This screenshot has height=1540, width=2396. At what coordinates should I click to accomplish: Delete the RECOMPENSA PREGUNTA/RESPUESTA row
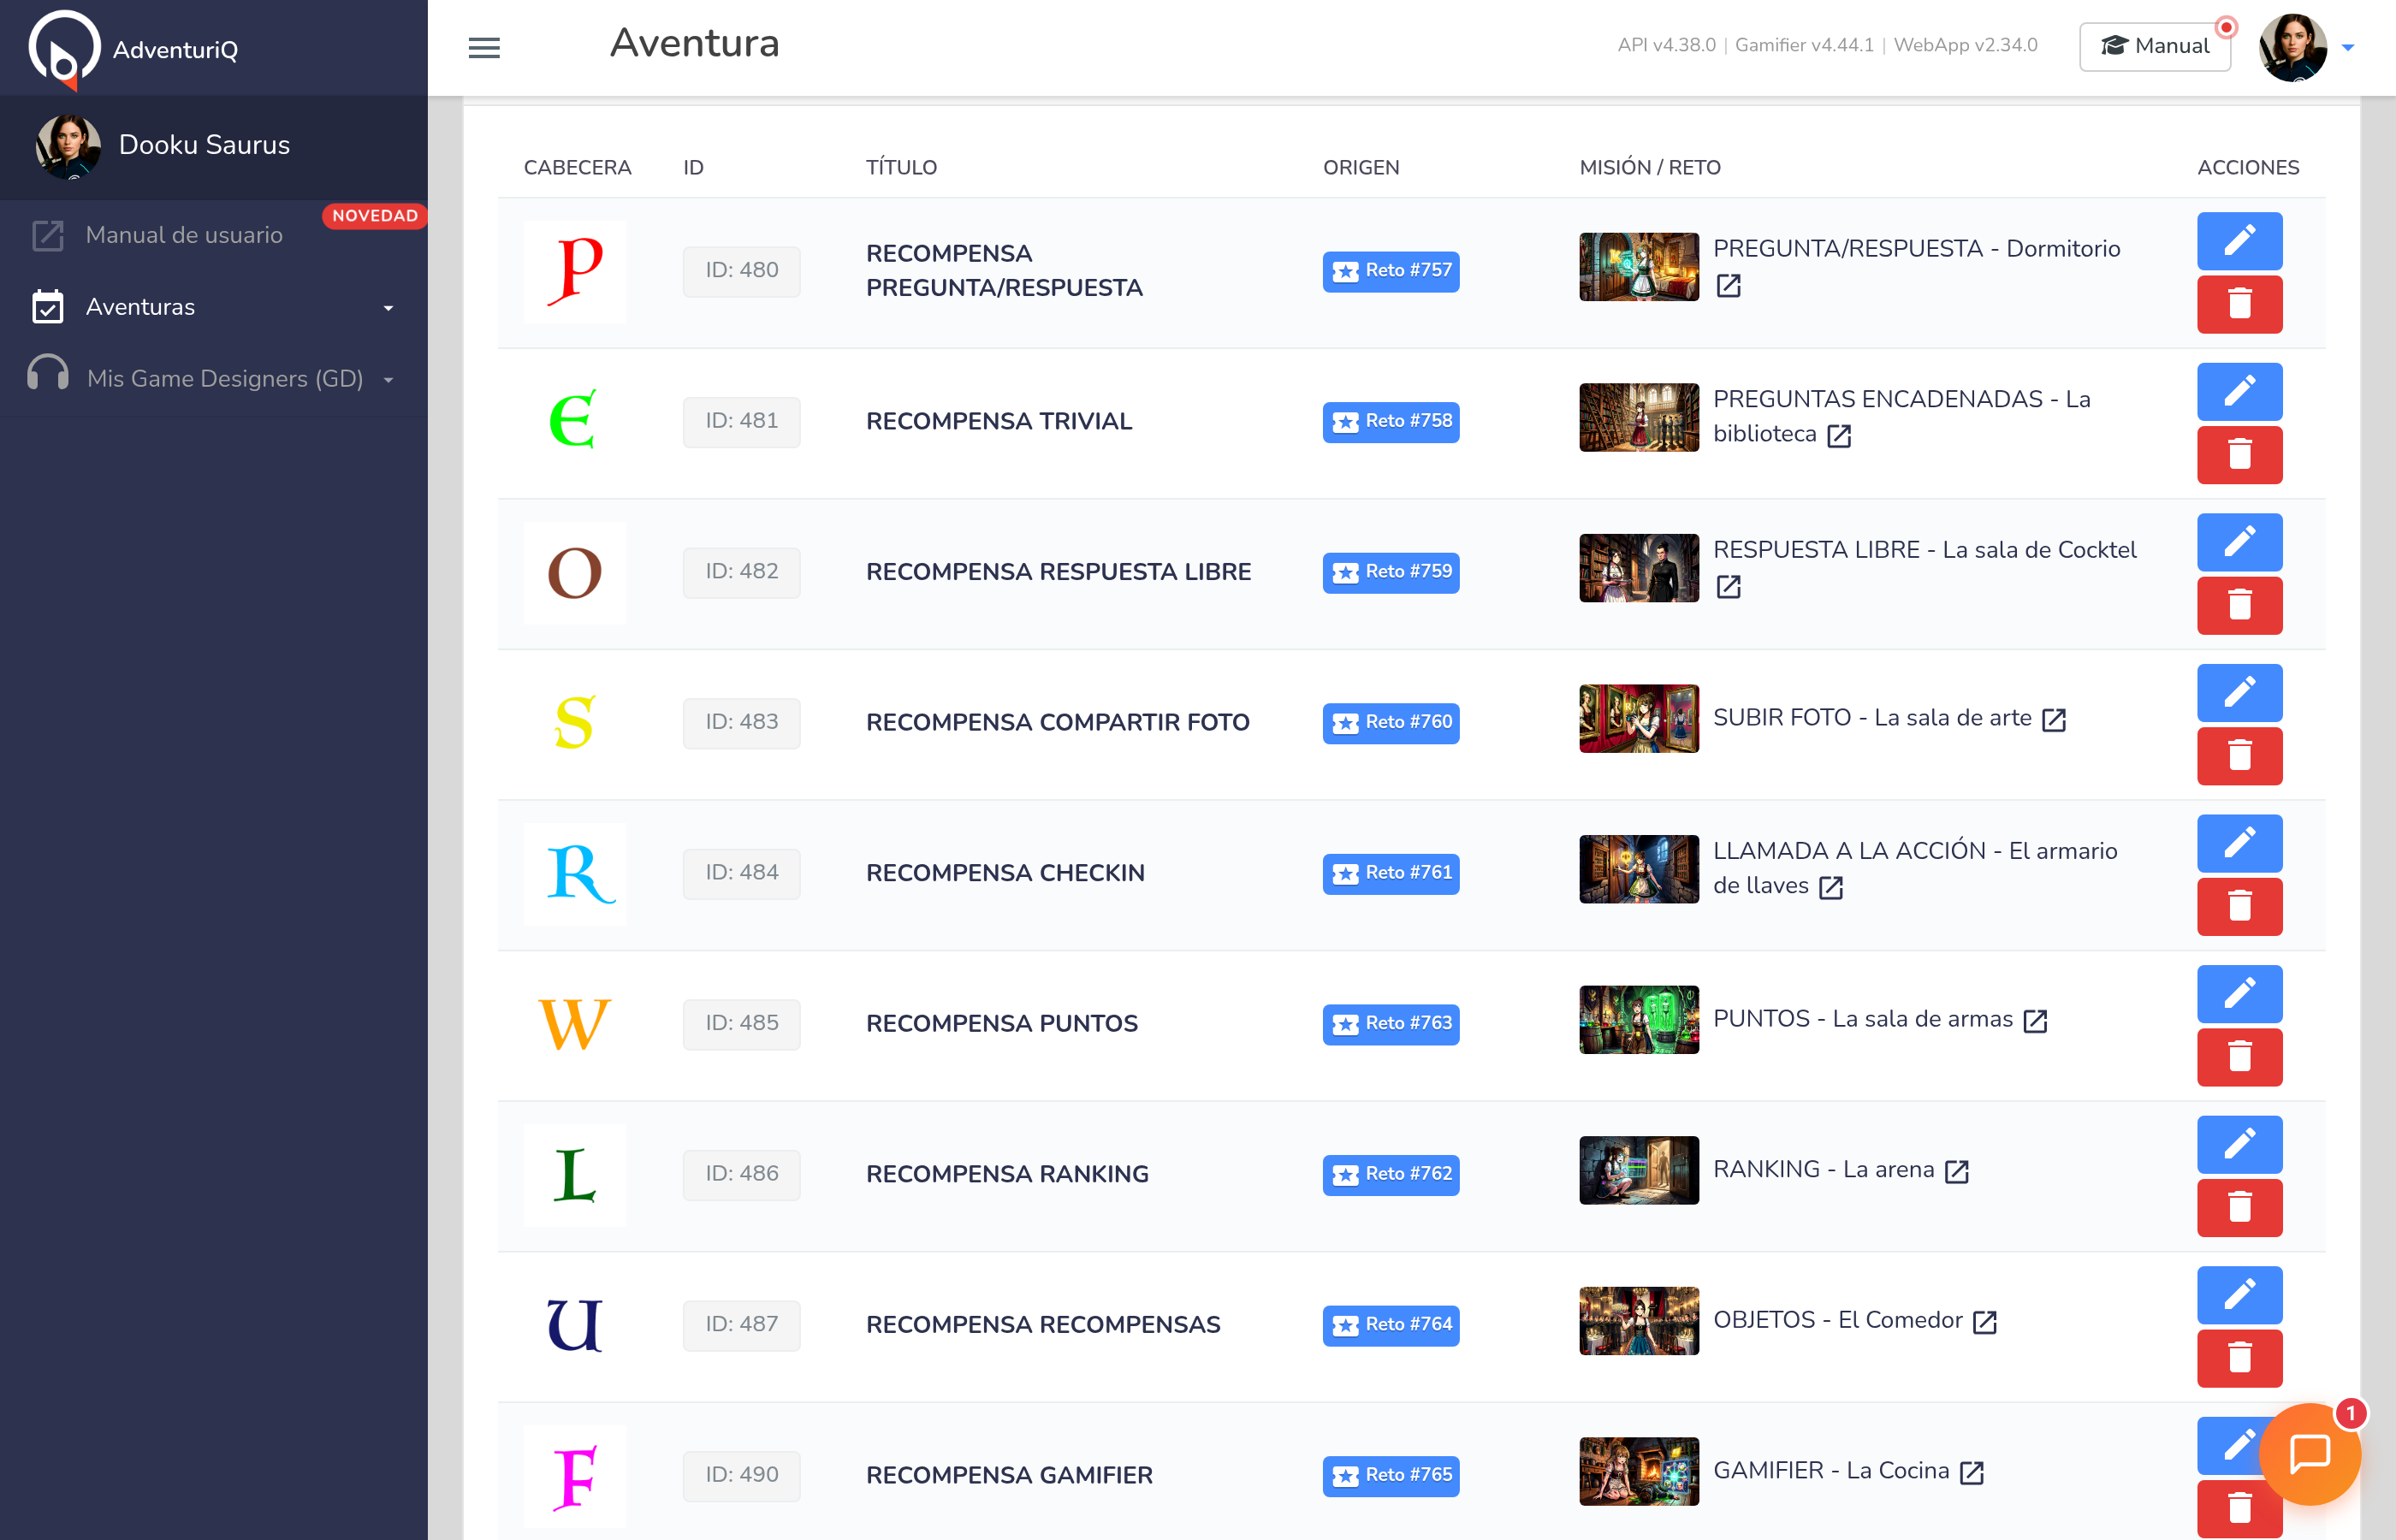(x=2239, y=304)
